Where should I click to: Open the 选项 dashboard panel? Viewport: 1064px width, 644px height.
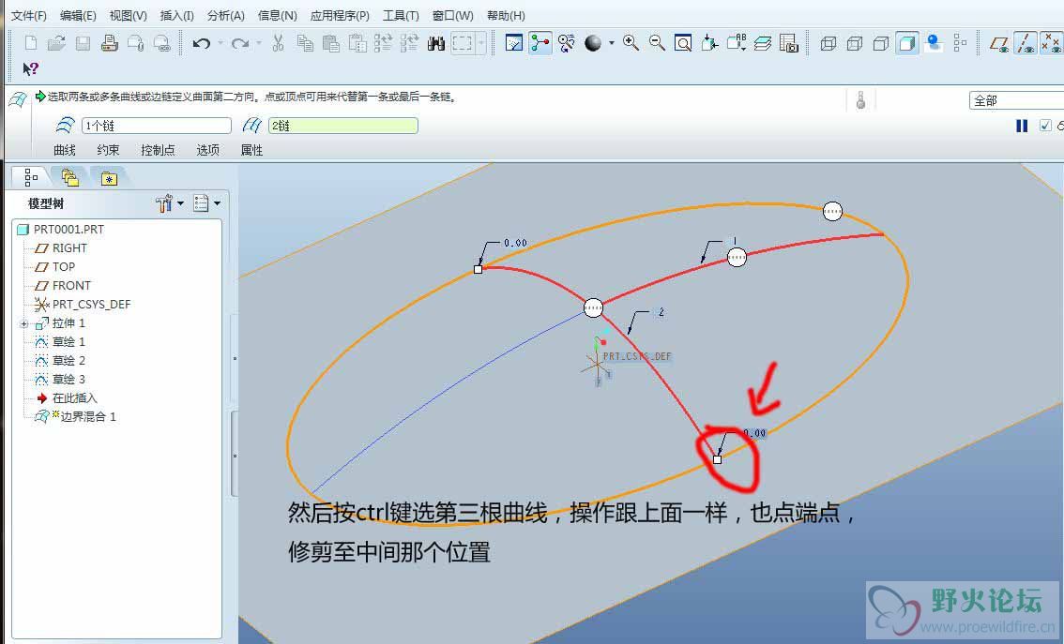tap(207, 150)
